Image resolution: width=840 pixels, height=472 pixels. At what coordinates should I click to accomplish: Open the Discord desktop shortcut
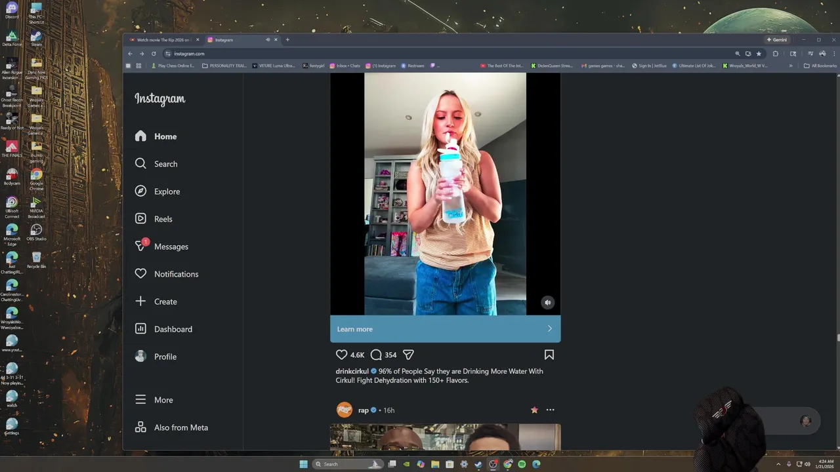coord(11,10)
